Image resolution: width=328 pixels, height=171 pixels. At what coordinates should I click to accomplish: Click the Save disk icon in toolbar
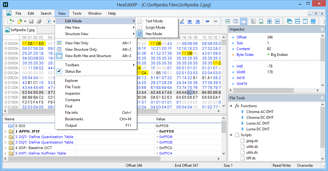pos(31,21)
